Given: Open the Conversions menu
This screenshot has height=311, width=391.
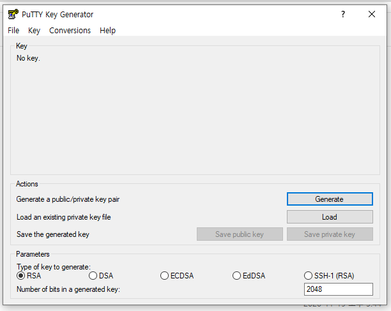Looking at the screenshot, I should coord(70,31).
